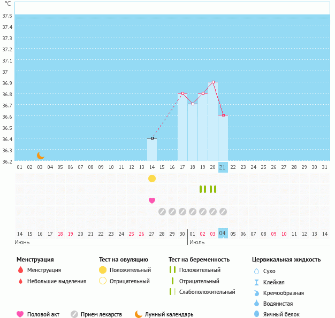Click the Прием лекарств legend icon

[74, 314]
